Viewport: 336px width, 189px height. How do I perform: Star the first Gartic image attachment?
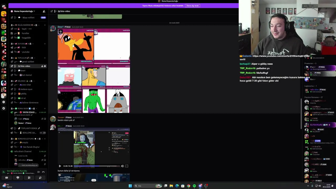(61, 31)
